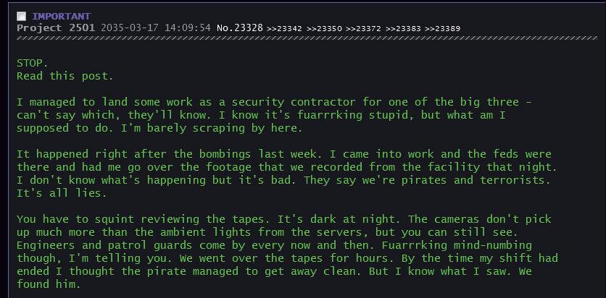Click the poster name Project 2501
The image size is (606, 298).
[57, 27]
